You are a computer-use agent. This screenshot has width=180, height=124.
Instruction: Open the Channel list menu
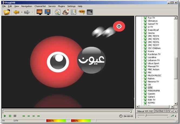(x=40, y=6)
